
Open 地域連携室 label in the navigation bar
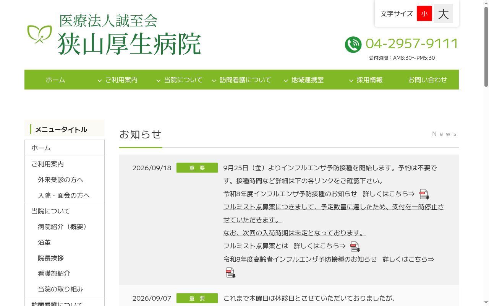click(x=308, y=80)
